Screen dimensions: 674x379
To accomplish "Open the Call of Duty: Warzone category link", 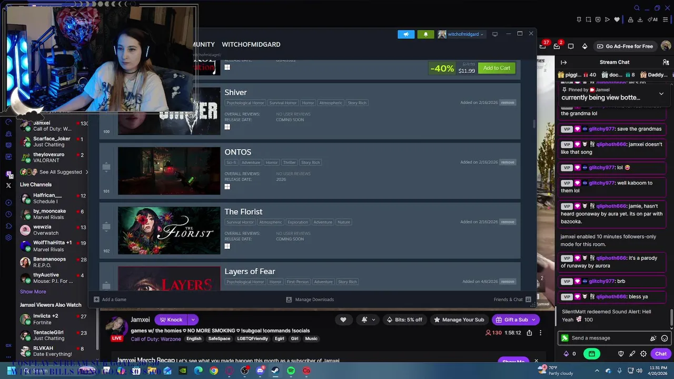I will pos(156,338).
